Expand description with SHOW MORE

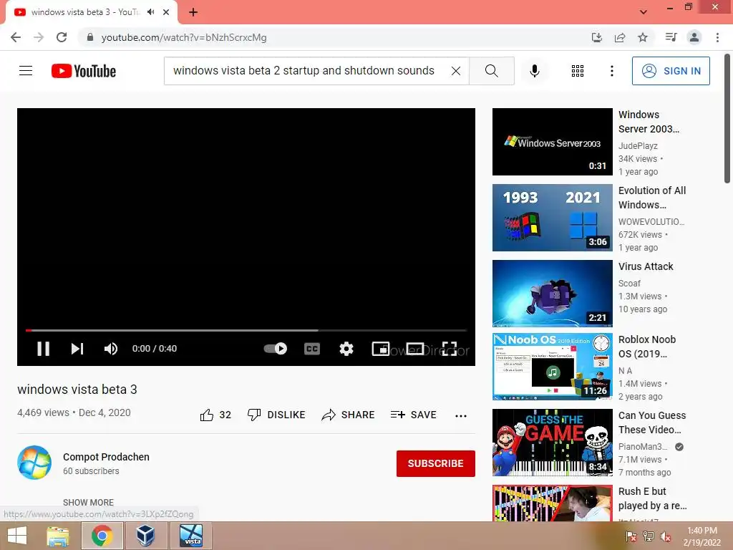(88, 502)
